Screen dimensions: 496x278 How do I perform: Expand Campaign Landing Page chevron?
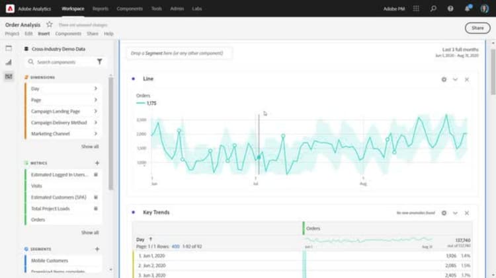[x=95, y=111]
